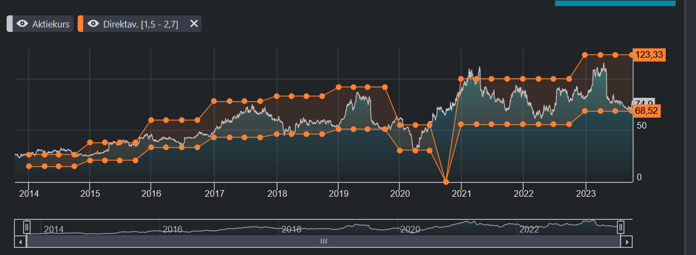This screenshot has width=696, height=255.
Task: Click the 2020 label in the navigator
Action: [x=410, y=229]
